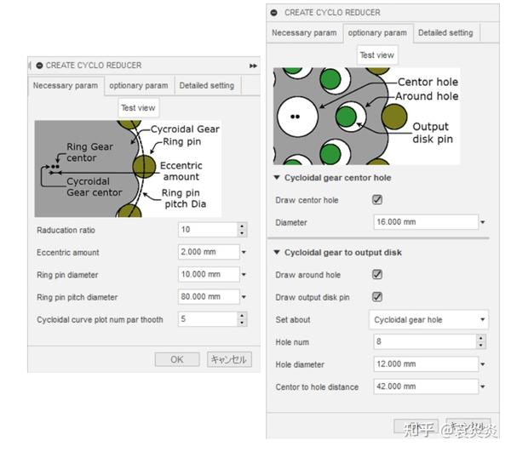Click the right dialog's header collapse icon
Screen dimensions: 511x452
click(x=274, y=13)
